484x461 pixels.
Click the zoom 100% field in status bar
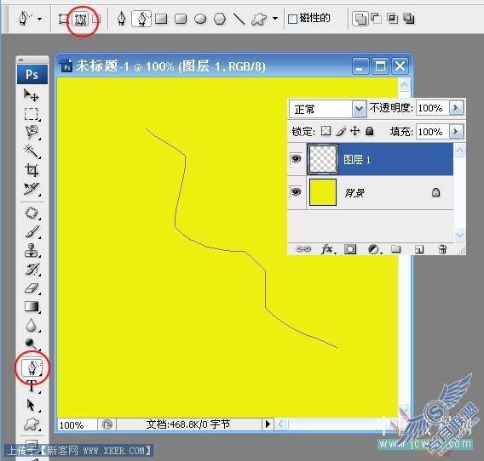78,425
